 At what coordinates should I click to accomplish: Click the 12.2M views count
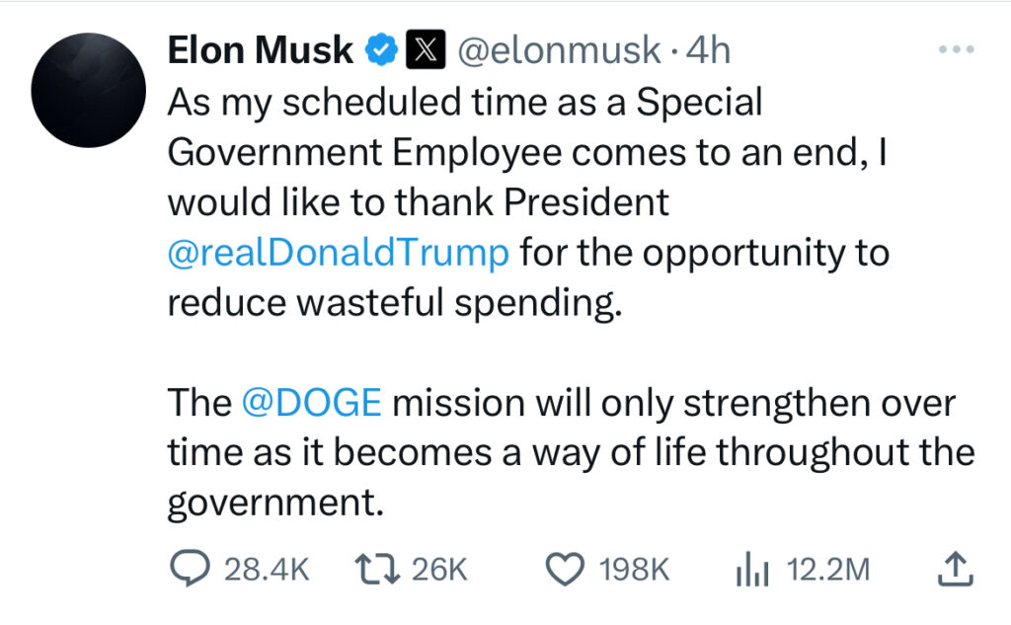point(828,570)
